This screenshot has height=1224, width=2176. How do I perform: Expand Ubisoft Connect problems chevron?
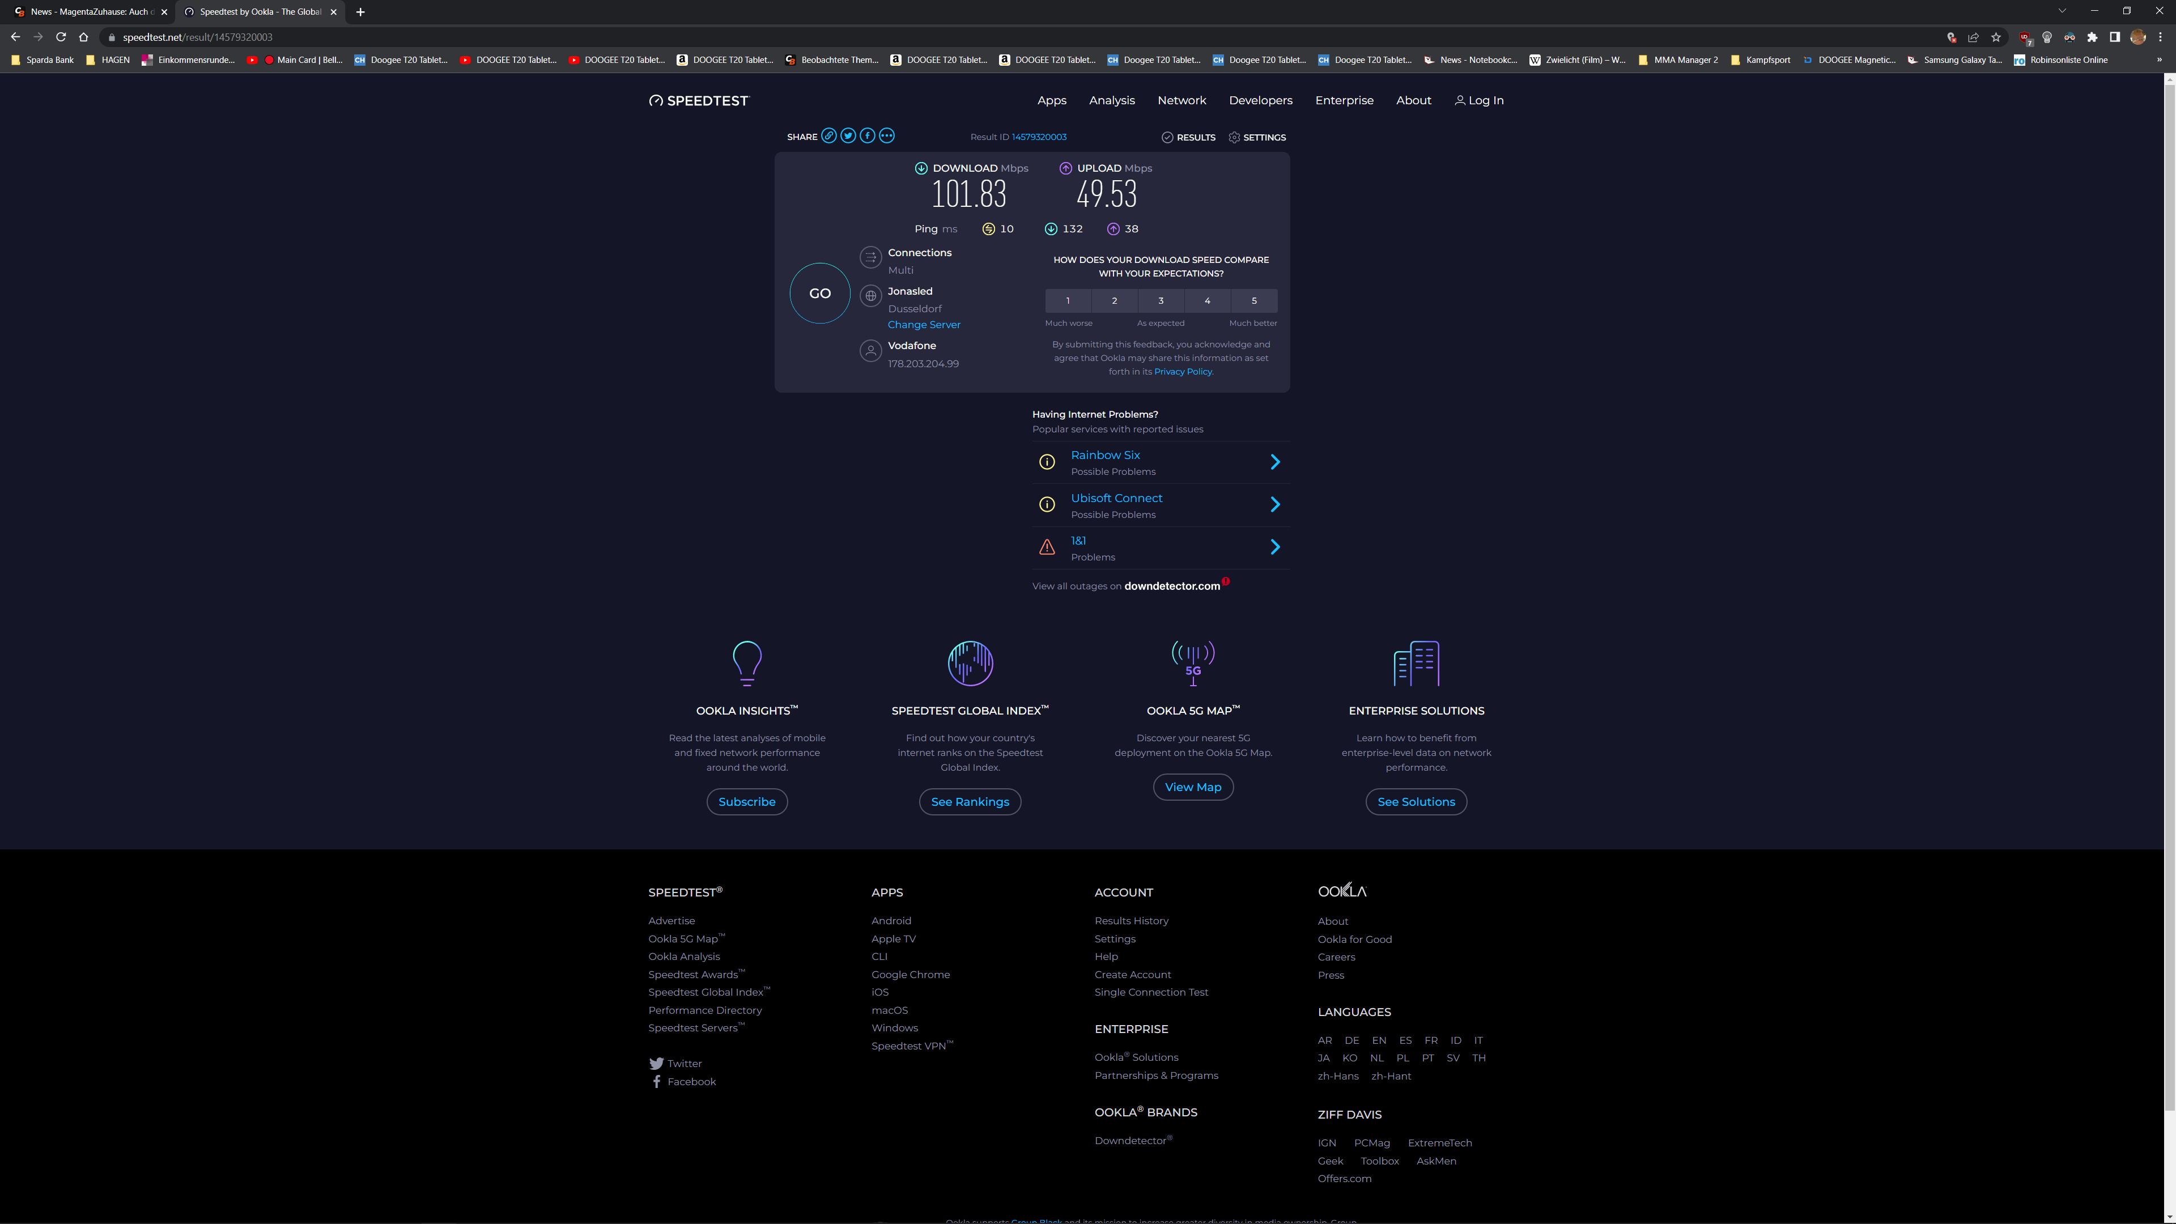[x=1276, y=505]
